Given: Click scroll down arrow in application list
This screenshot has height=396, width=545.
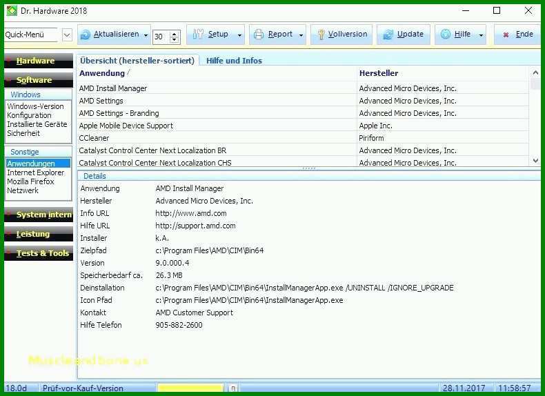Looking at the screenshot, I should pos(535,160).
